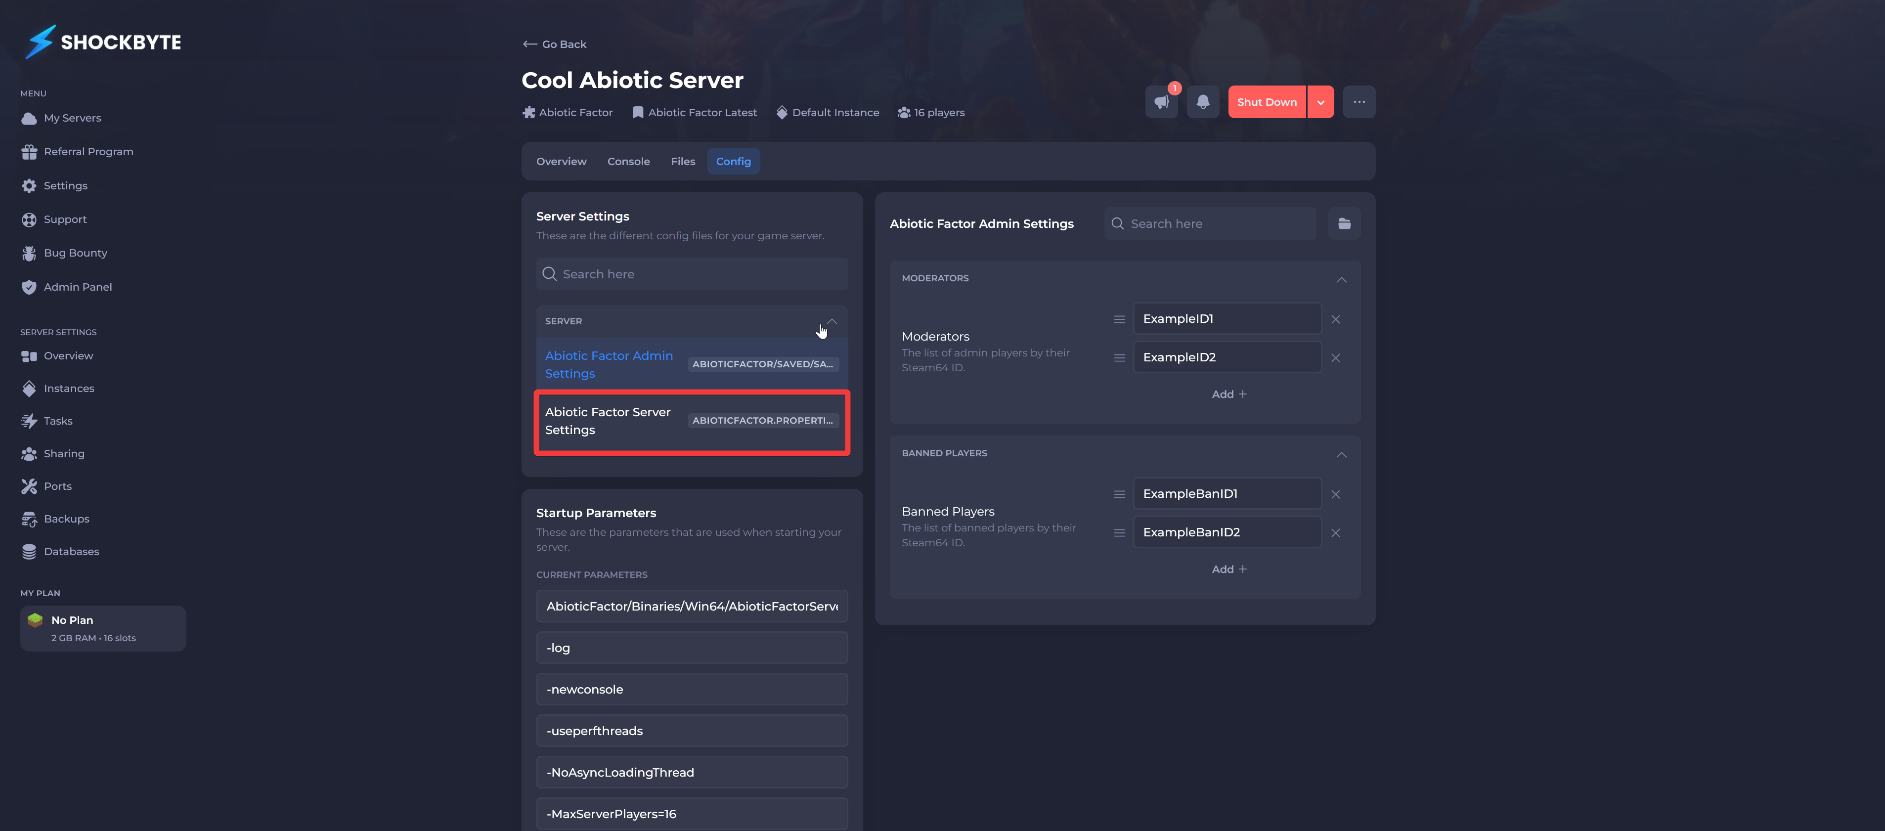Add a new moderator entry
1885x831 pixels.
pyautogui.click(x=1228, y=394)
